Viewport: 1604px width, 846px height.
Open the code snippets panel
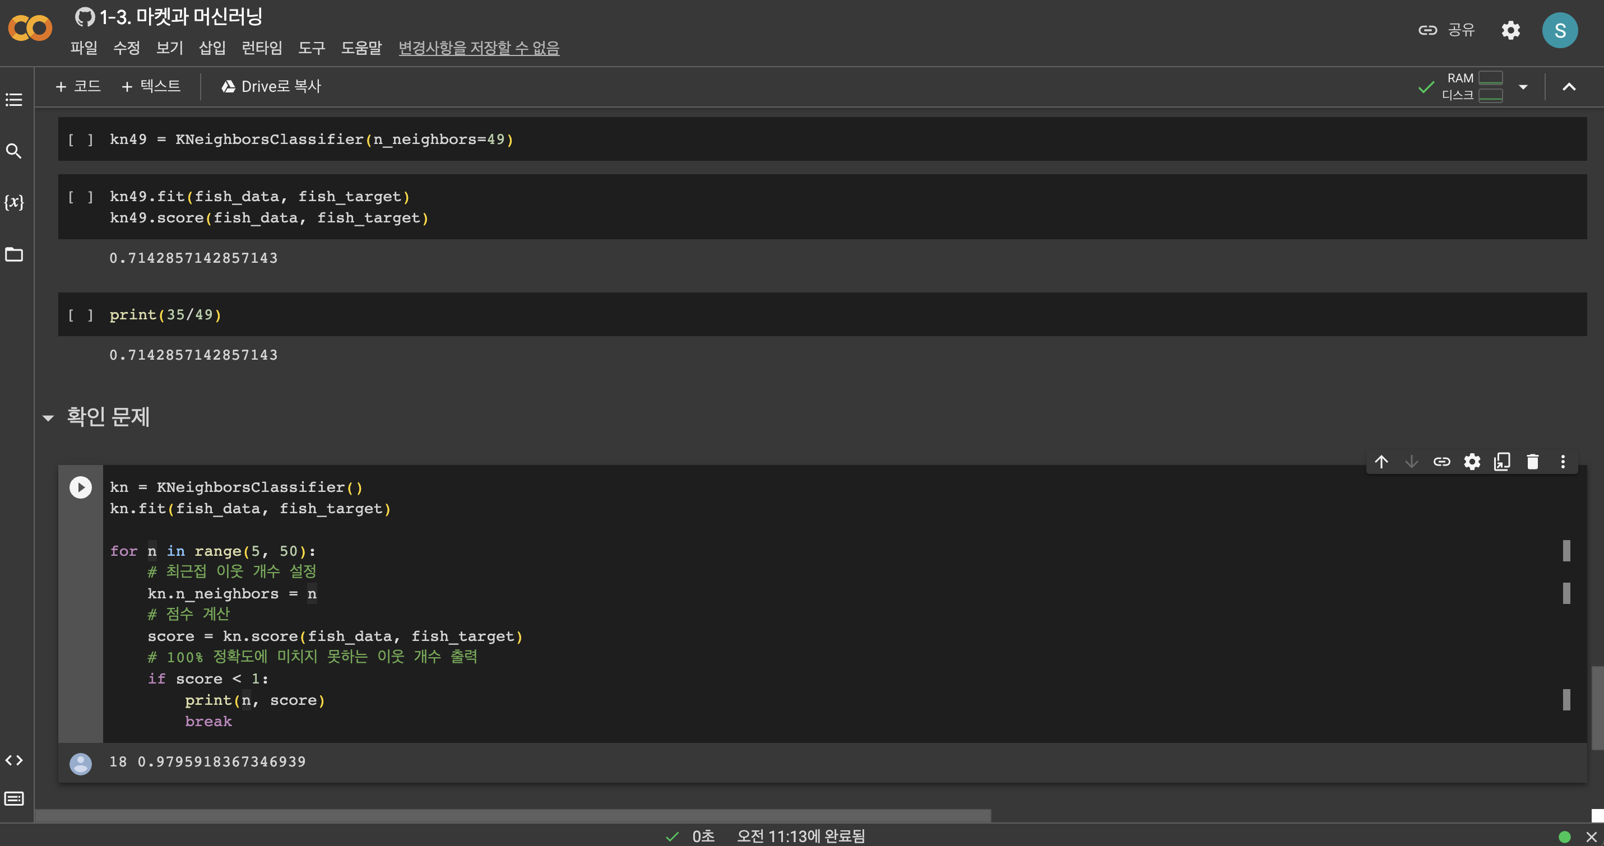[13, 760]
